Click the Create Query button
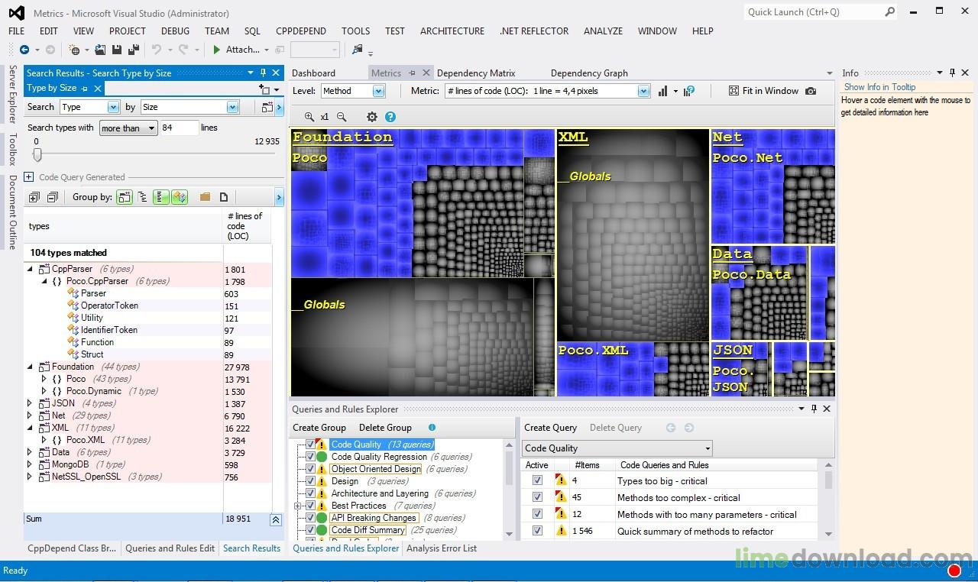978x582 pixels. pos(551,428)
